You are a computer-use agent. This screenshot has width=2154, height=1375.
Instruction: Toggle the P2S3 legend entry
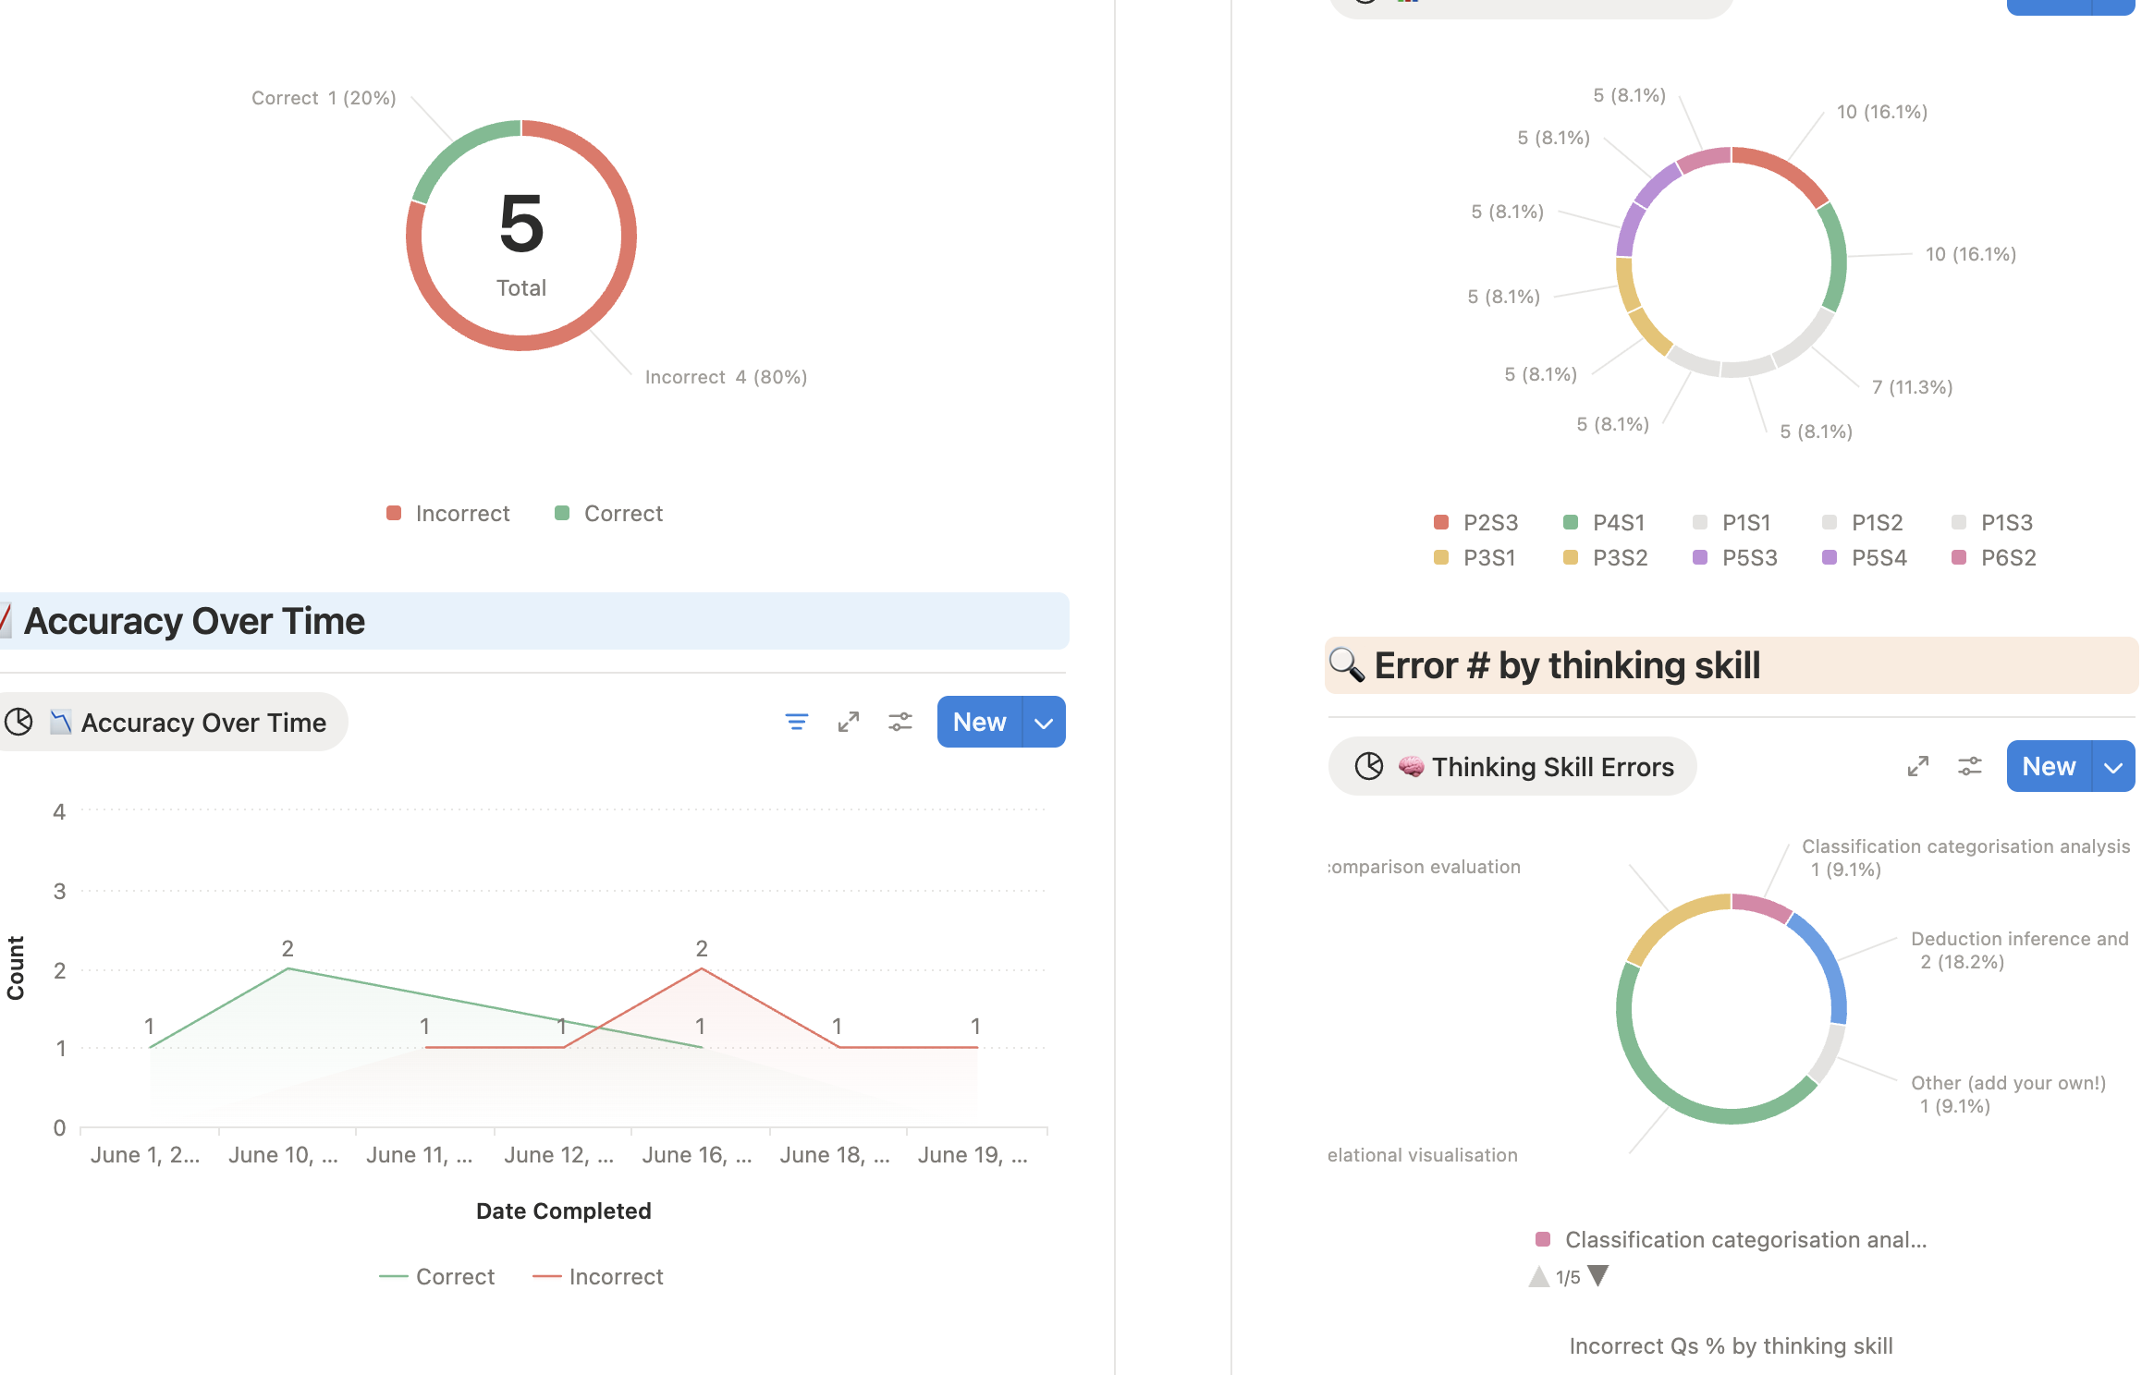1476,522
